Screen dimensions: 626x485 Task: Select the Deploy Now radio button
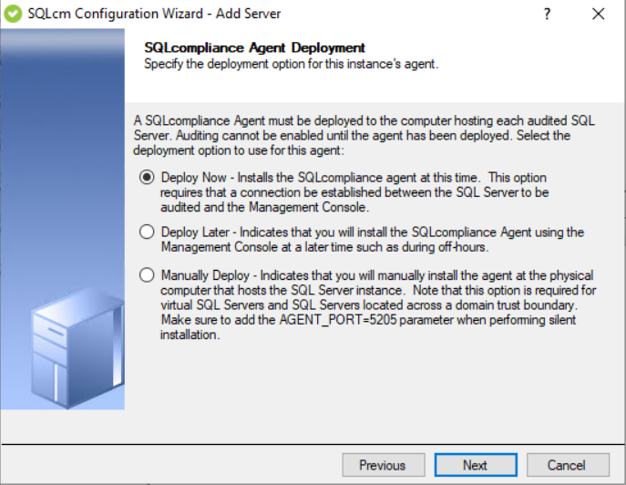pos(147,178)
